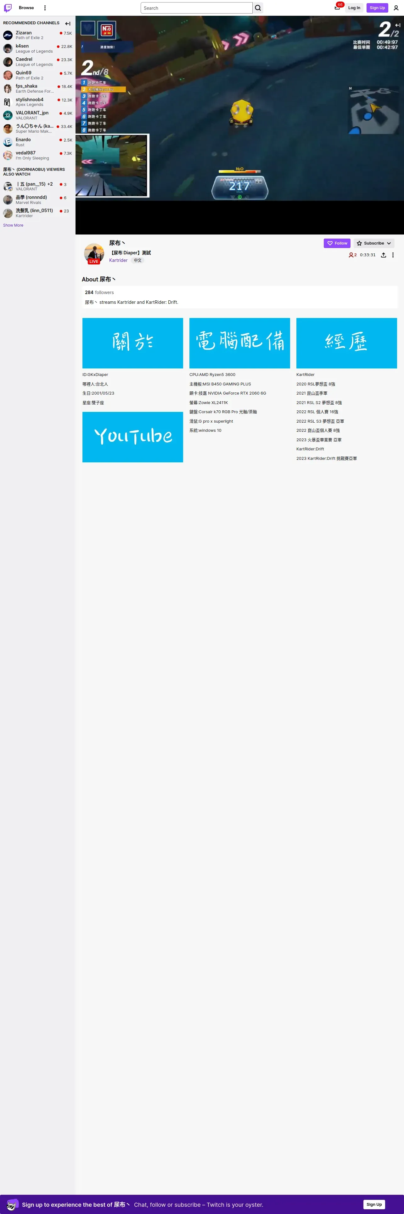This screenshot has width=404, height=1214.
Task: Click the 關於 about panel image
Action: click(x=133, y=343)
